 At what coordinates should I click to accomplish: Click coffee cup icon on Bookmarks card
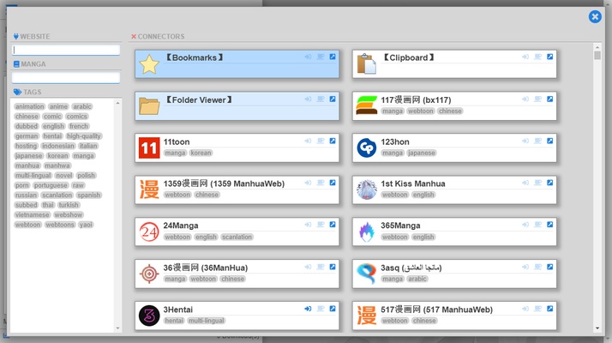321,57
